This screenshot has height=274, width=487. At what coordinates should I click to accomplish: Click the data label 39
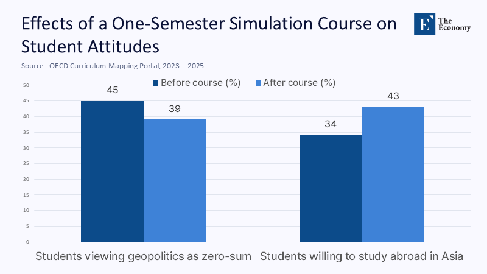tap(175, 109)
